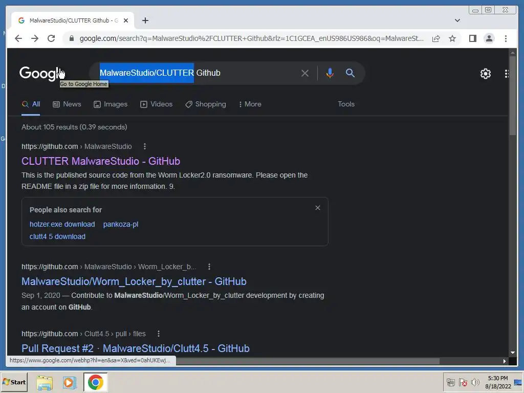524x393 pixels.
Task: Start voice search with microphone
Action: click(x=330, y=73)
